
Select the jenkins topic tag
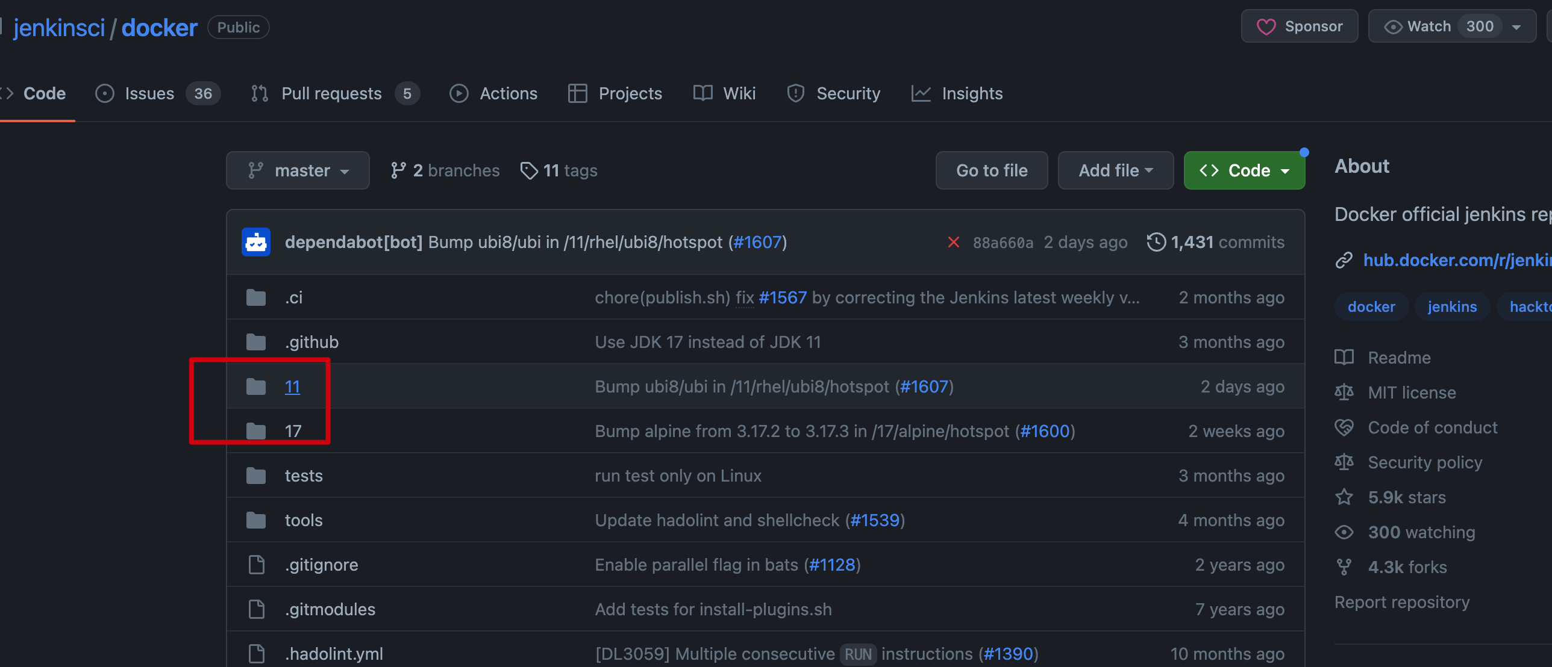1452,307
